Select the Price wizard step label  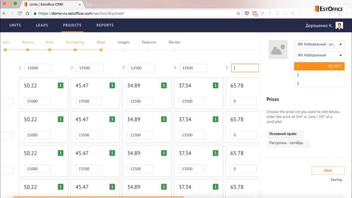[x=101, y=42]
